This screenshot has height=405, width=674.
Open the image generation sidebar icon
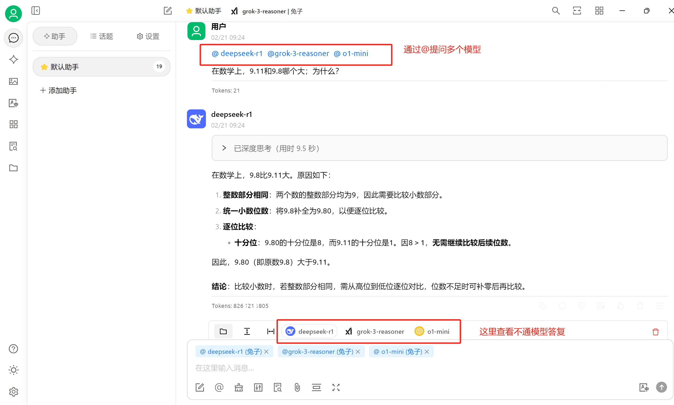[x=13, y=81]
